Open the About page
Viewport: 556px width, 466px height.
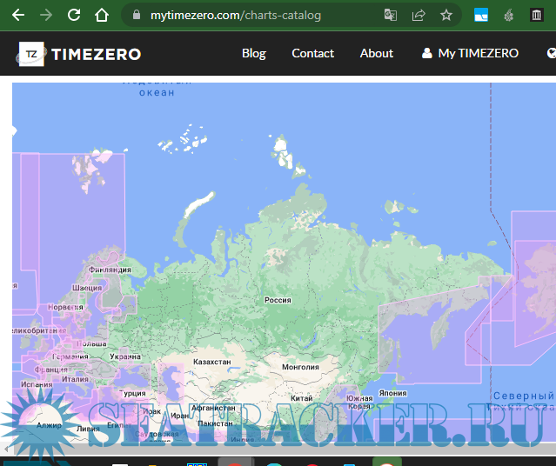pos(377,53)
